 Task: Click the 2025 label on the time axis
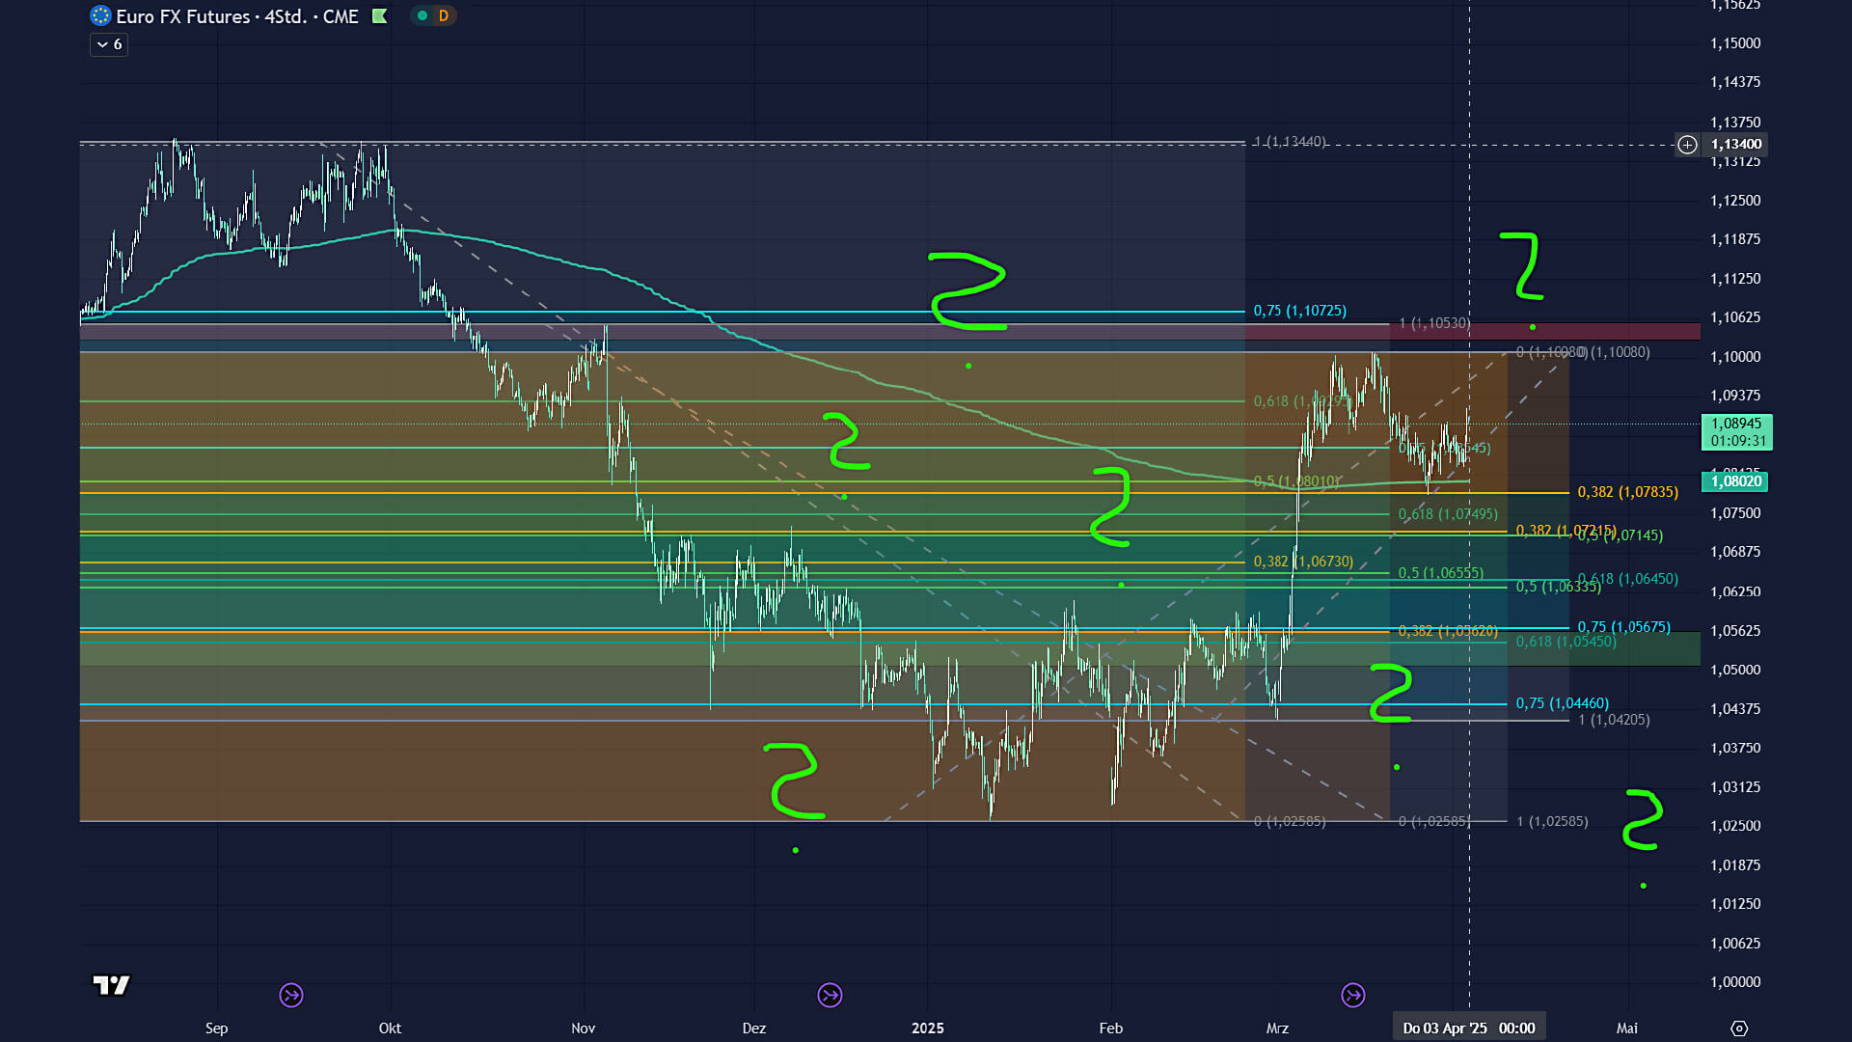[x=928, y=1028]
